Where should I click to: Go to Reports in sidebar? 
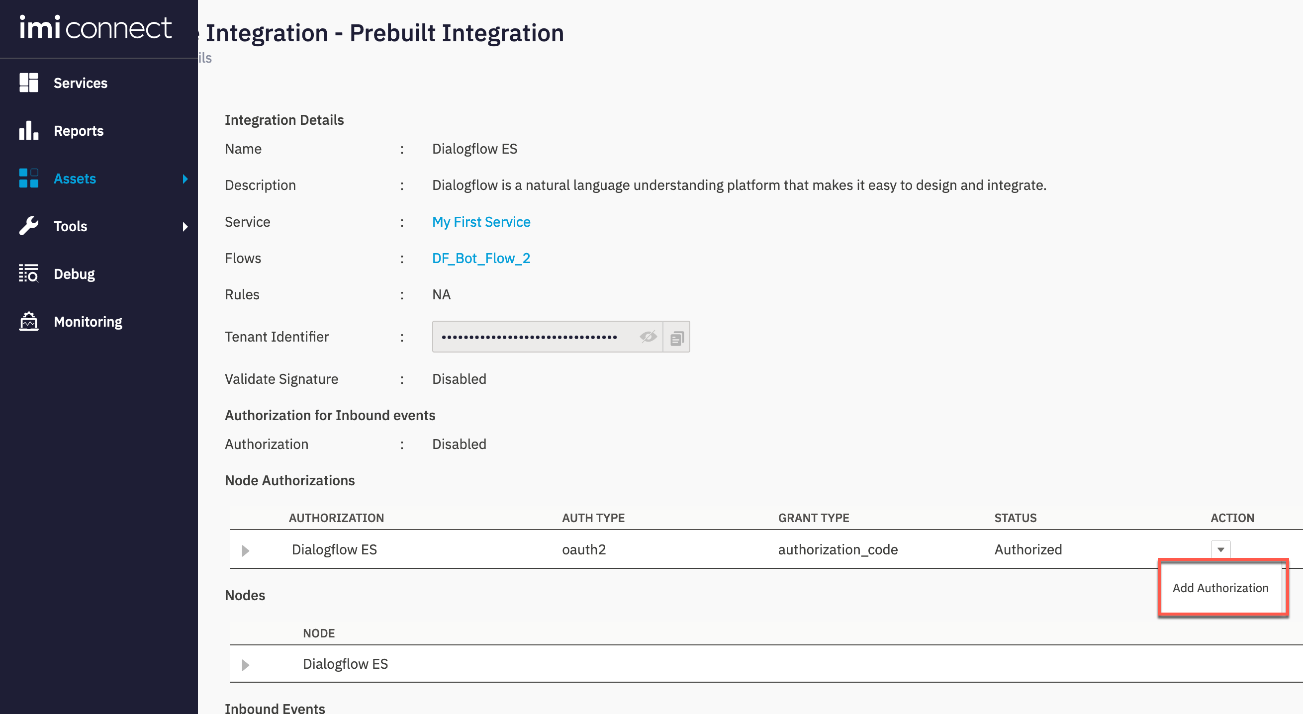79,130
